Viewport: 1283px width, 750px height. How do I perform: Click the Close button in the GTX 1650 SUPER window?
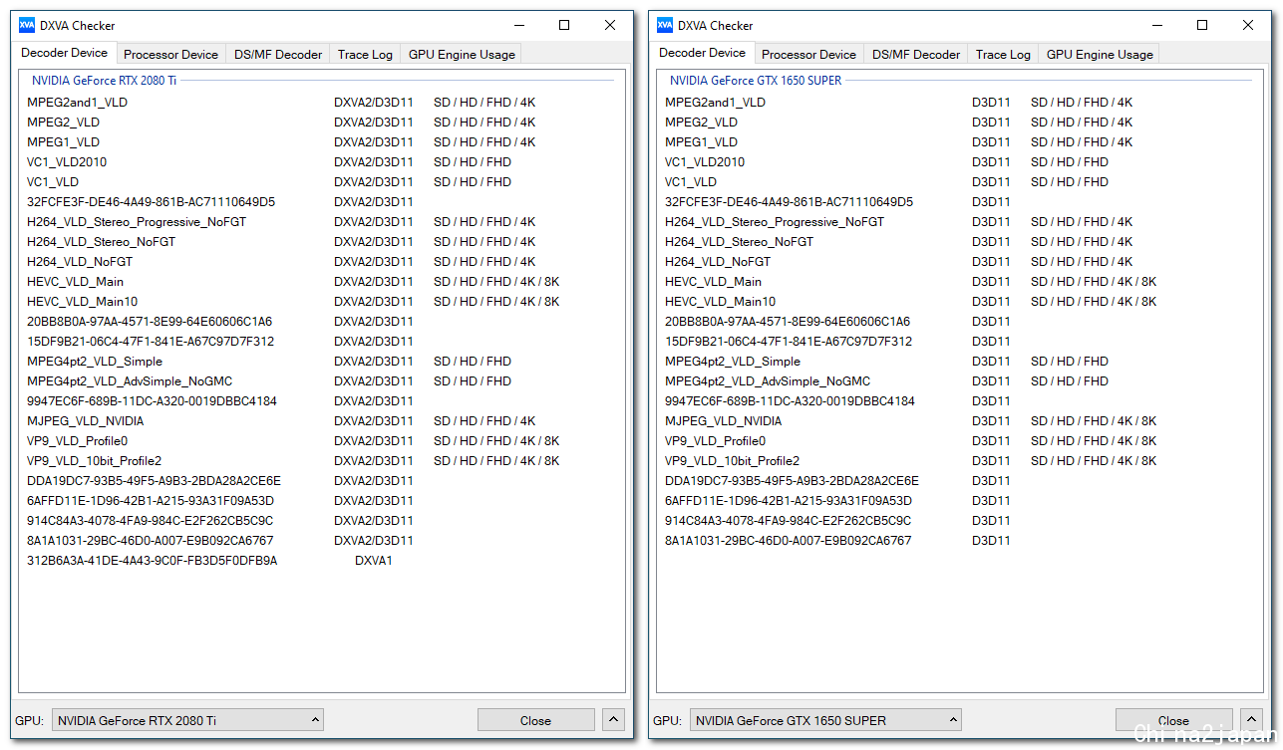pyautogui.click(x=1173, y=720)
